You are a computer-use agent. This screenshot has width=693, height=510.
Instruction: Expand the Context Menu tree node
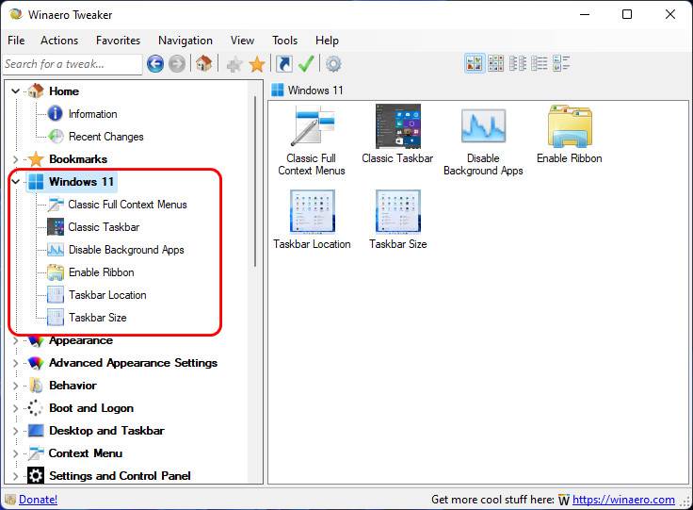tap(15, 453)
